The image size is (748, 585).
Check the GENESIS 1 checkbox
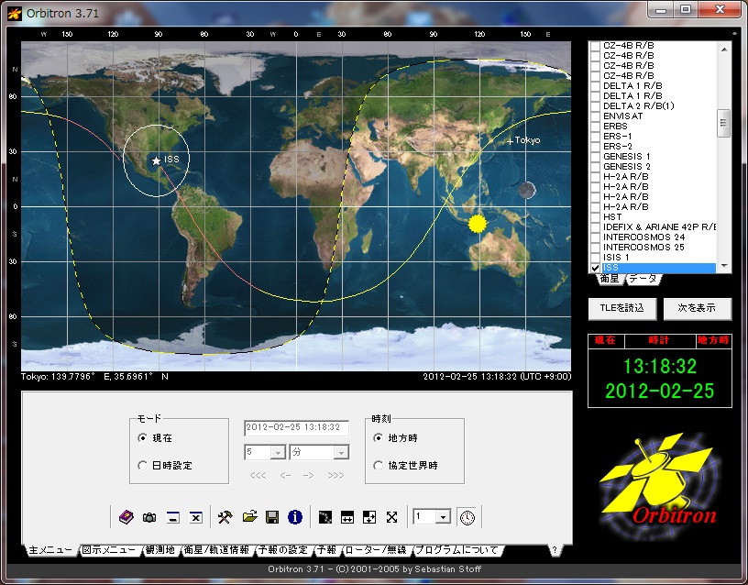[595, 157]
